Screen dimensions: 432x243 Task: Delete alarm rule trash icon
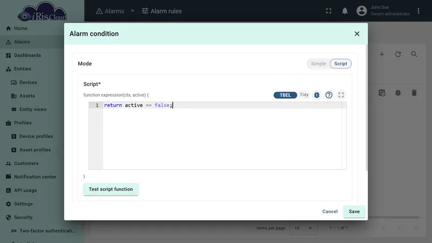[x=414, y=93]
